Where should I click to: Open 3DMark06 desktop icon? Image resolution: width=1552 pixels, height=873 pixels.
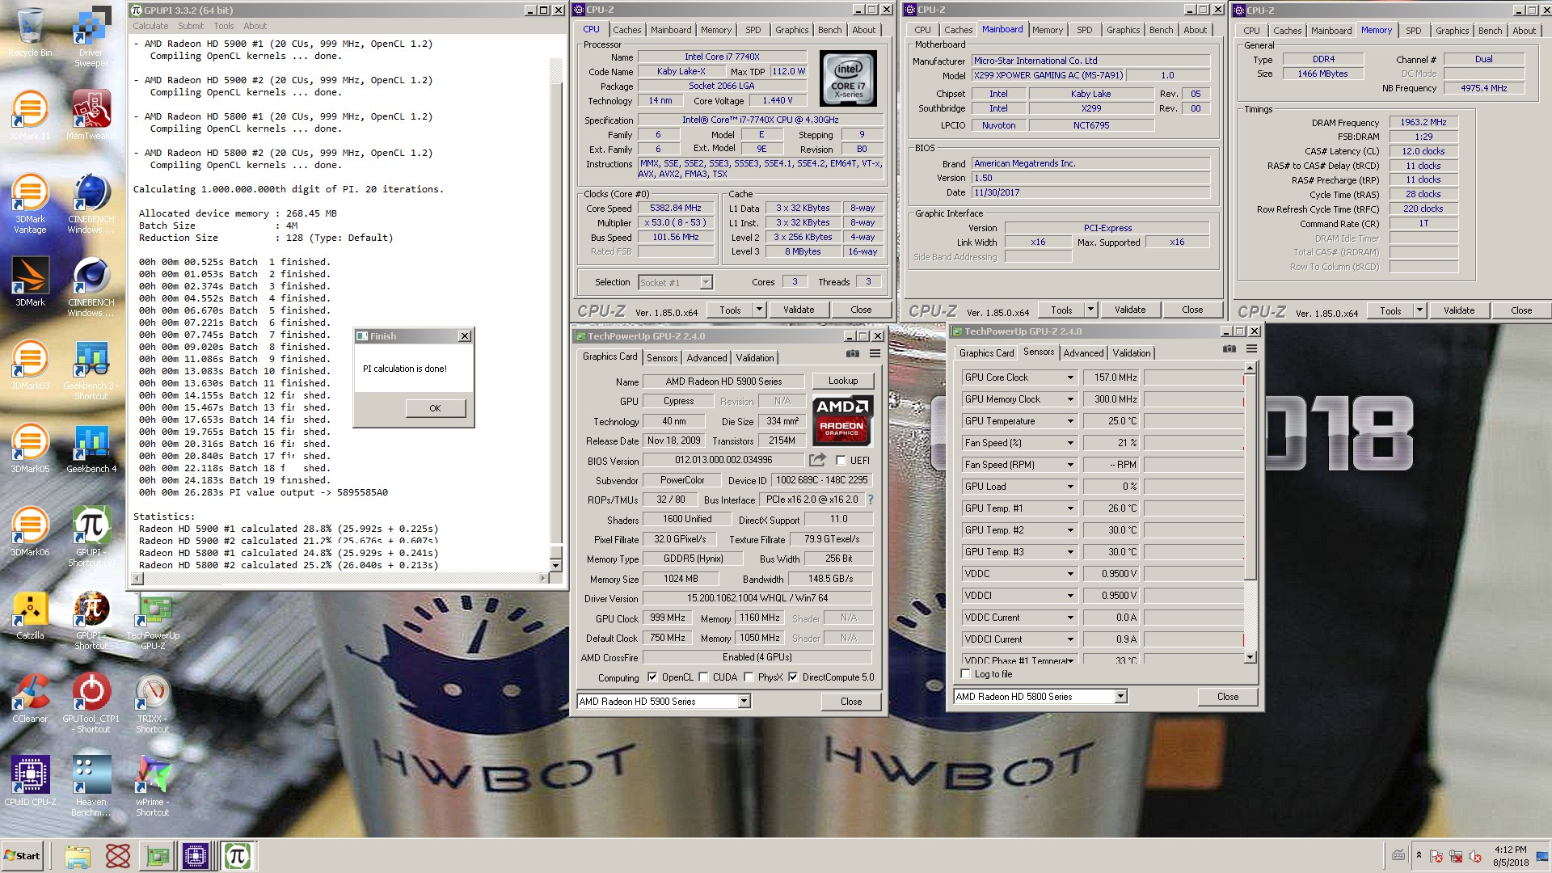coord(30,532)
